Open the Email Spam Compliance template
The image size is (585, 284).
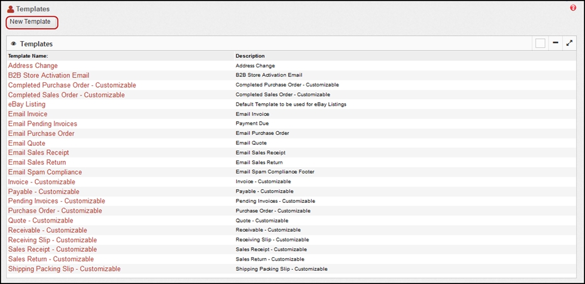tap(45, 172)
